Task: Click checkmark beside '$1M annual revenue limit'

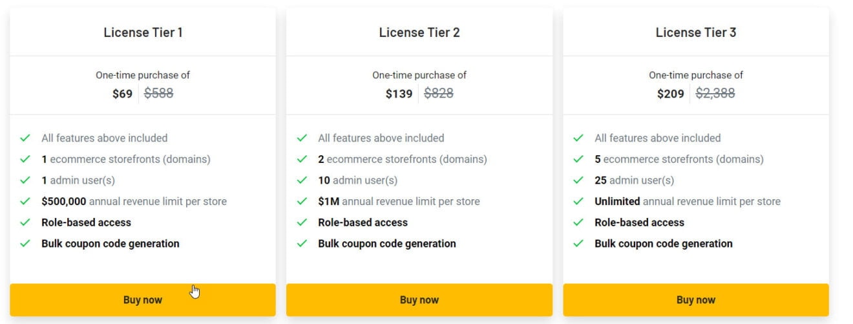Action: [302, 201]
